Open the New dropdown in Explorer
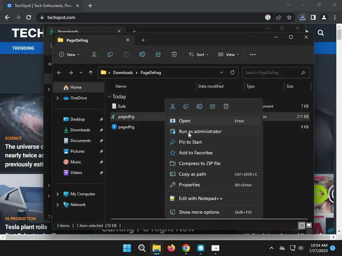Image resolution: width=342 pixels, height=256 pixels. tap(69, 54)
